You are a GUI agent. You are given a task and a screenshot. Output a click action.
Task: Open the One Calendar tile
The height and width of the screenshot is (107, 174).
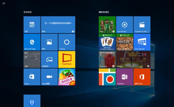tap(142, 42)
